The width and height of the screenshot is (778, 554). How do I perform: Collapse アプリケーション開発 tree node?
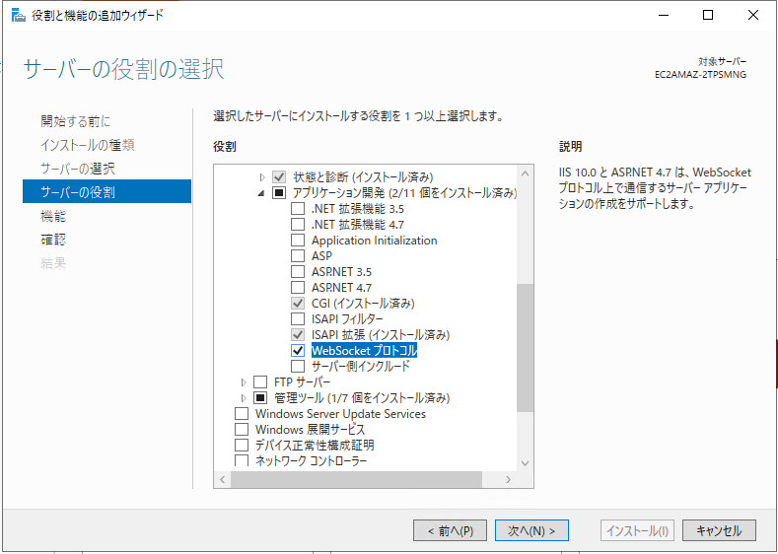[x=261, y=193]
